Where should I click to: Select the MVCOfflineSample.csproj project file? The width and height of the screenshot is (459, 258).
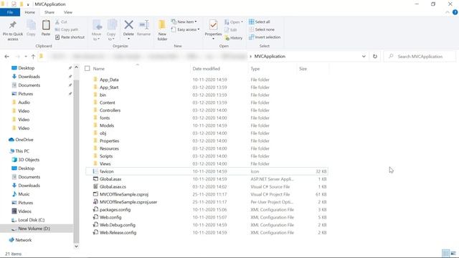tap(124, 194)
